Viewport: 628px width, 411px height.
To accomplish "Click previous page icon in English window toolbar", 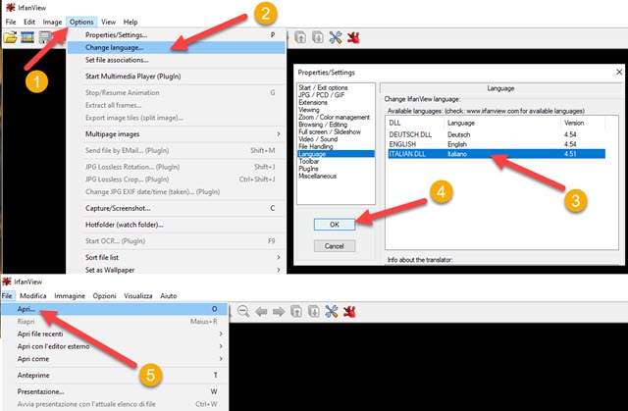I will click(x=300, y=37).
